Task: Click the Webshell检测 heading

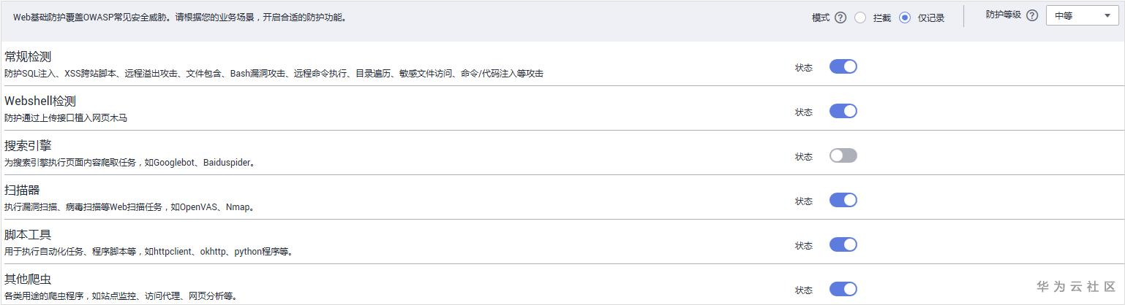Action: click(x=40, y=101)
